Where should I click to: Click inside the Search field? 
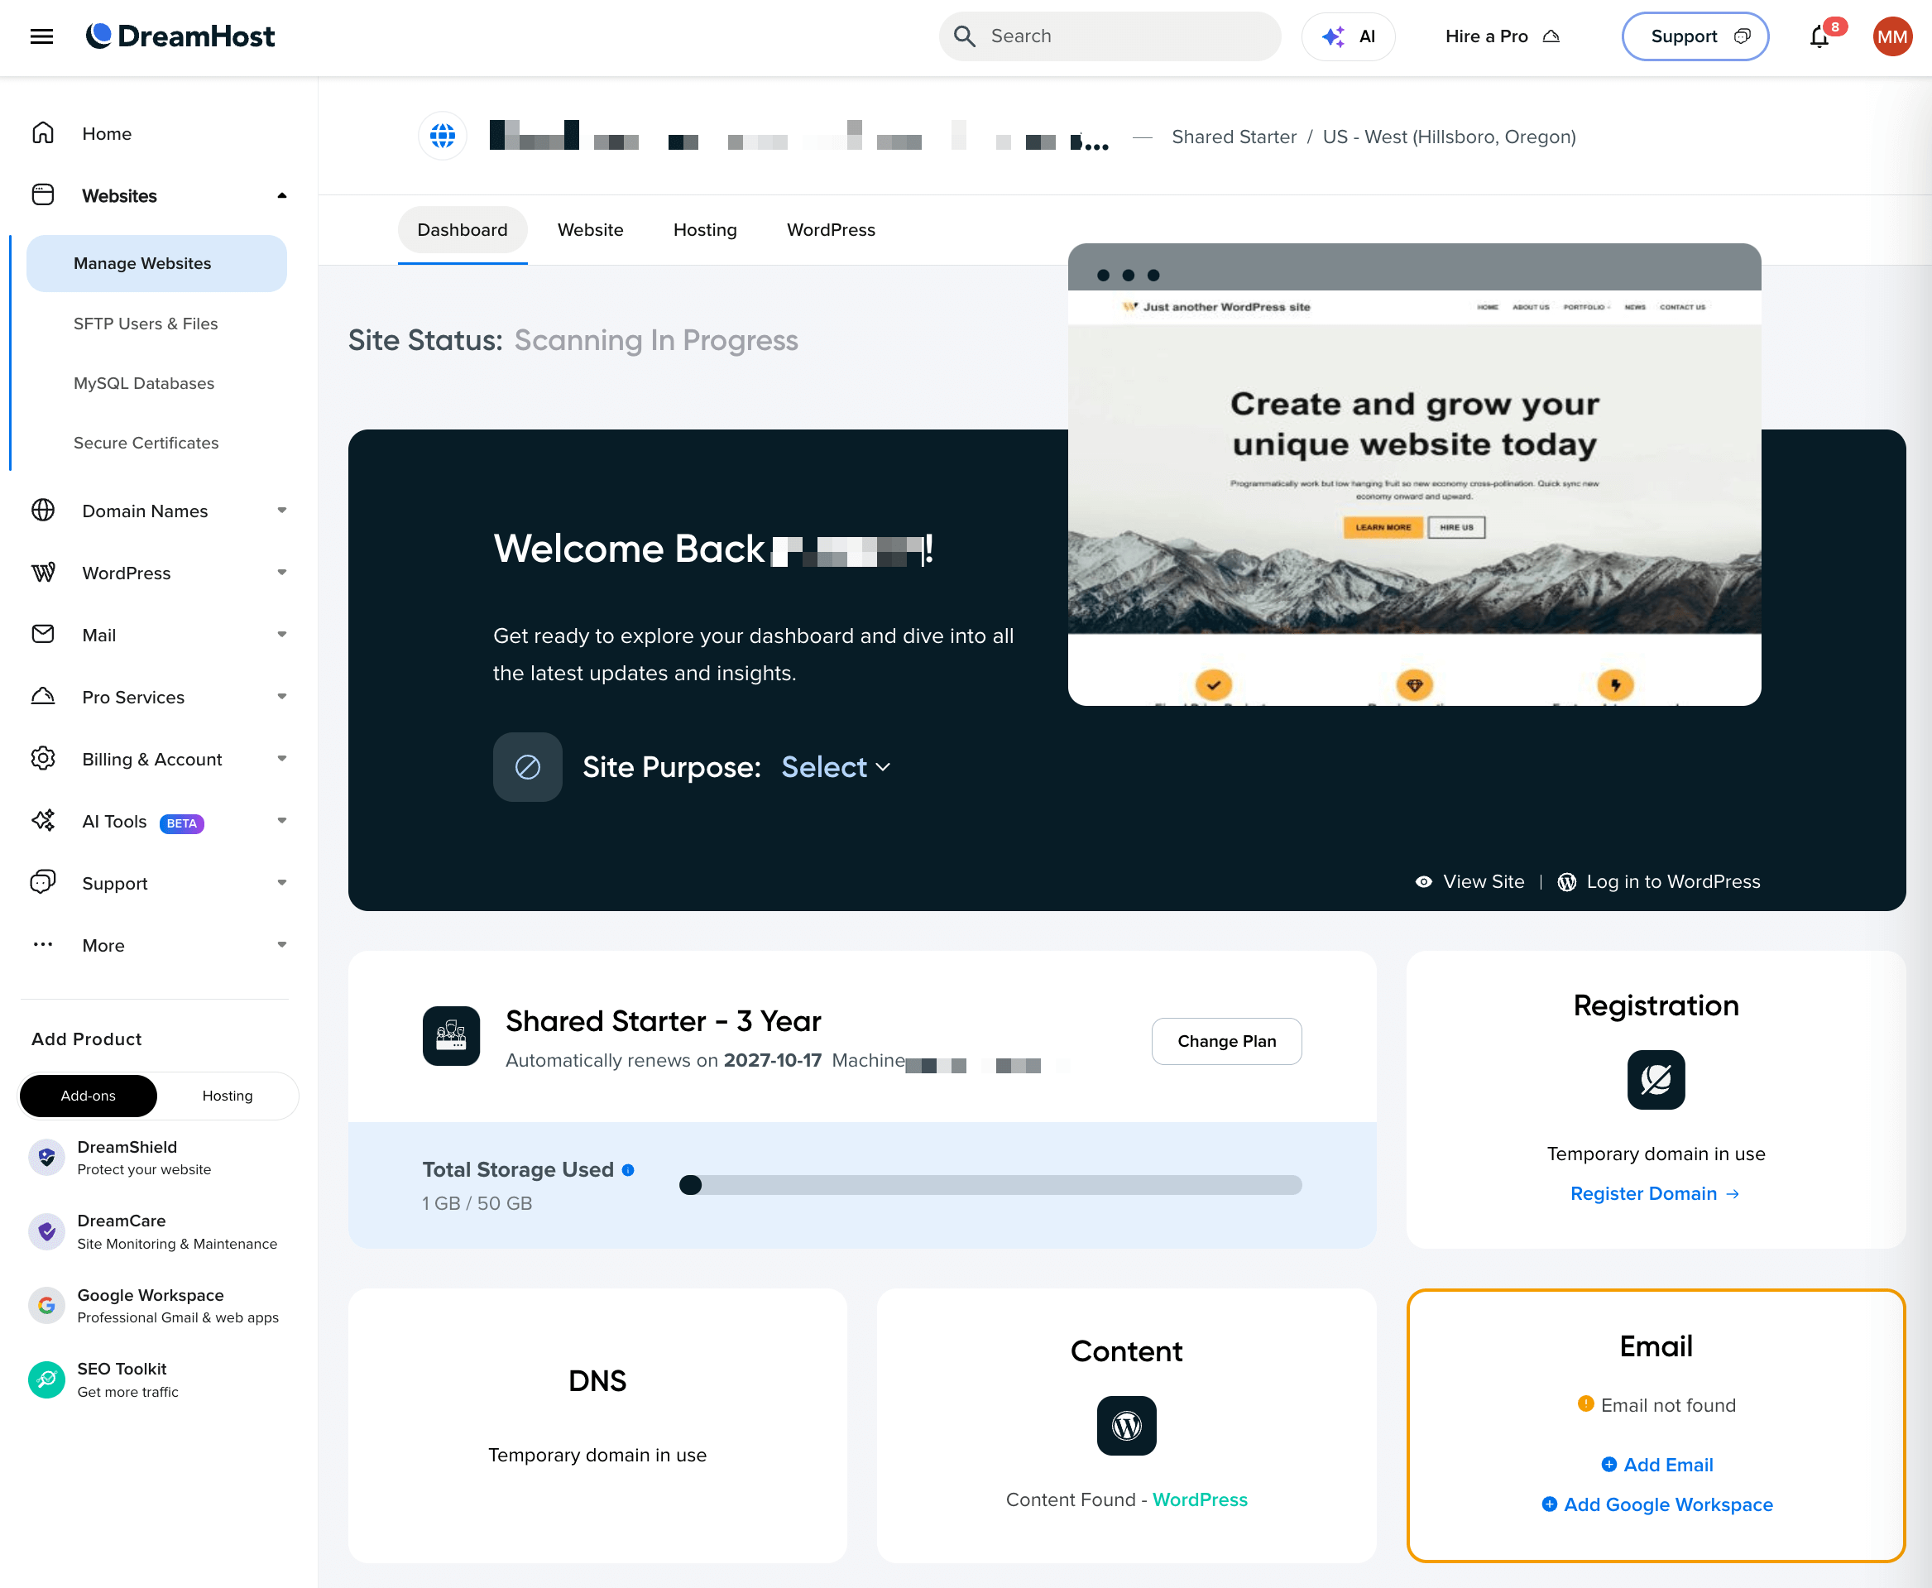point(1110,36)
